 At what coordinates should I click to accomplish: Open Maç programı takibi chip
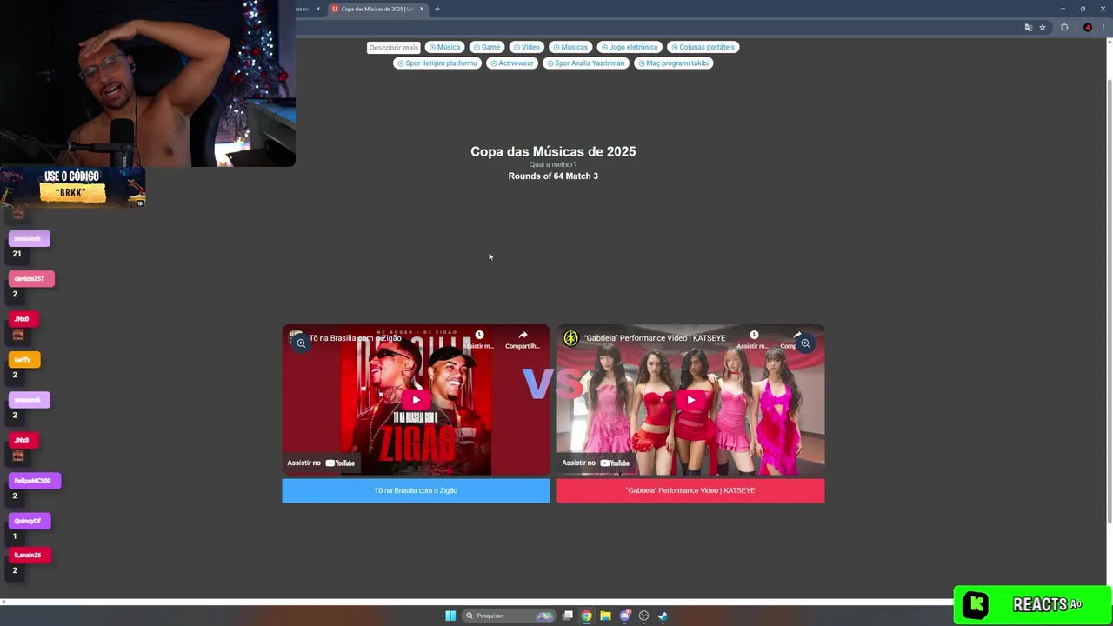(x=673, y=63)
